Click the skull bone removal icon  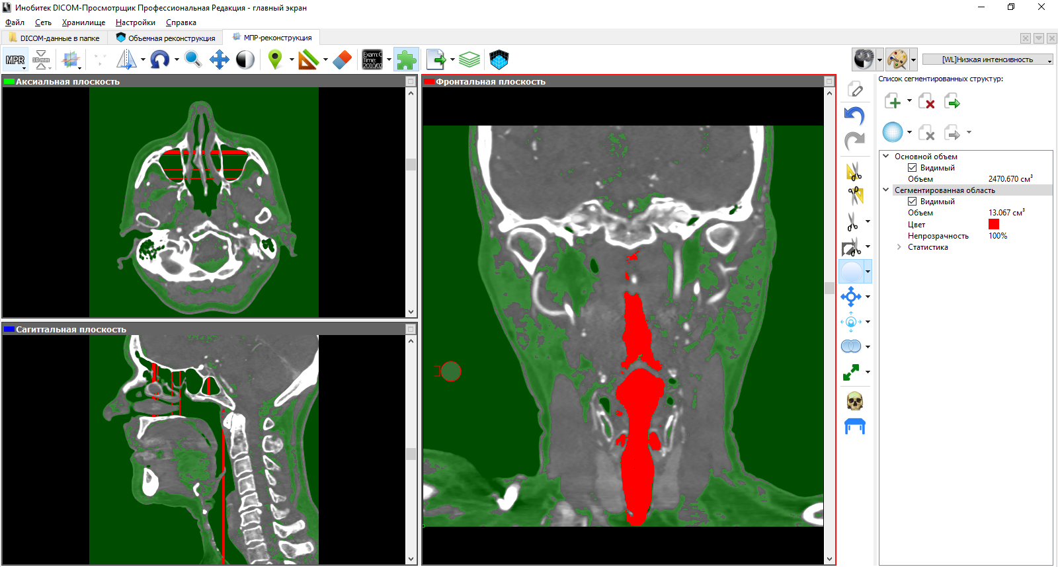pyautogui.click(x=854, y=401)
